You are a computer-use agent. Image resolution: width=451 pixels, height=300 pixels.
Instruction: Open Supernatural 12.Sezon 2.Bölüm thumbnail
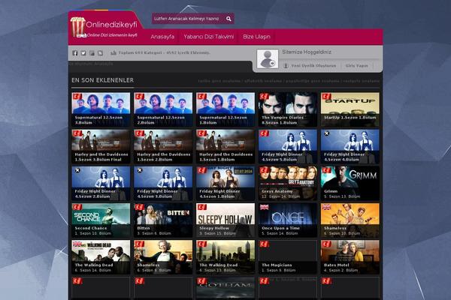163,109
